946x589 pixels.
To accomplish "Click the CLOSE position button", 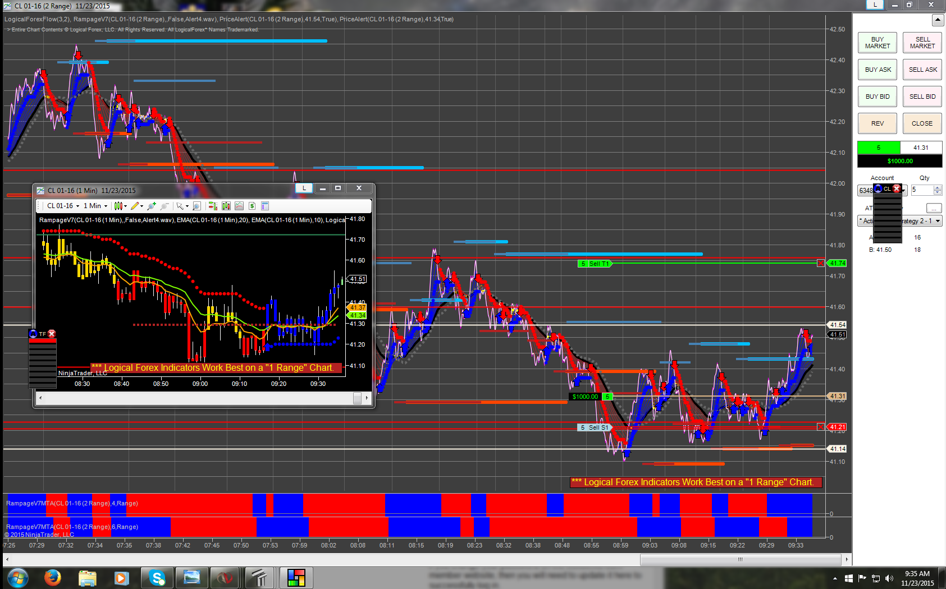I will pyautogui.click(x=922, y=123).
